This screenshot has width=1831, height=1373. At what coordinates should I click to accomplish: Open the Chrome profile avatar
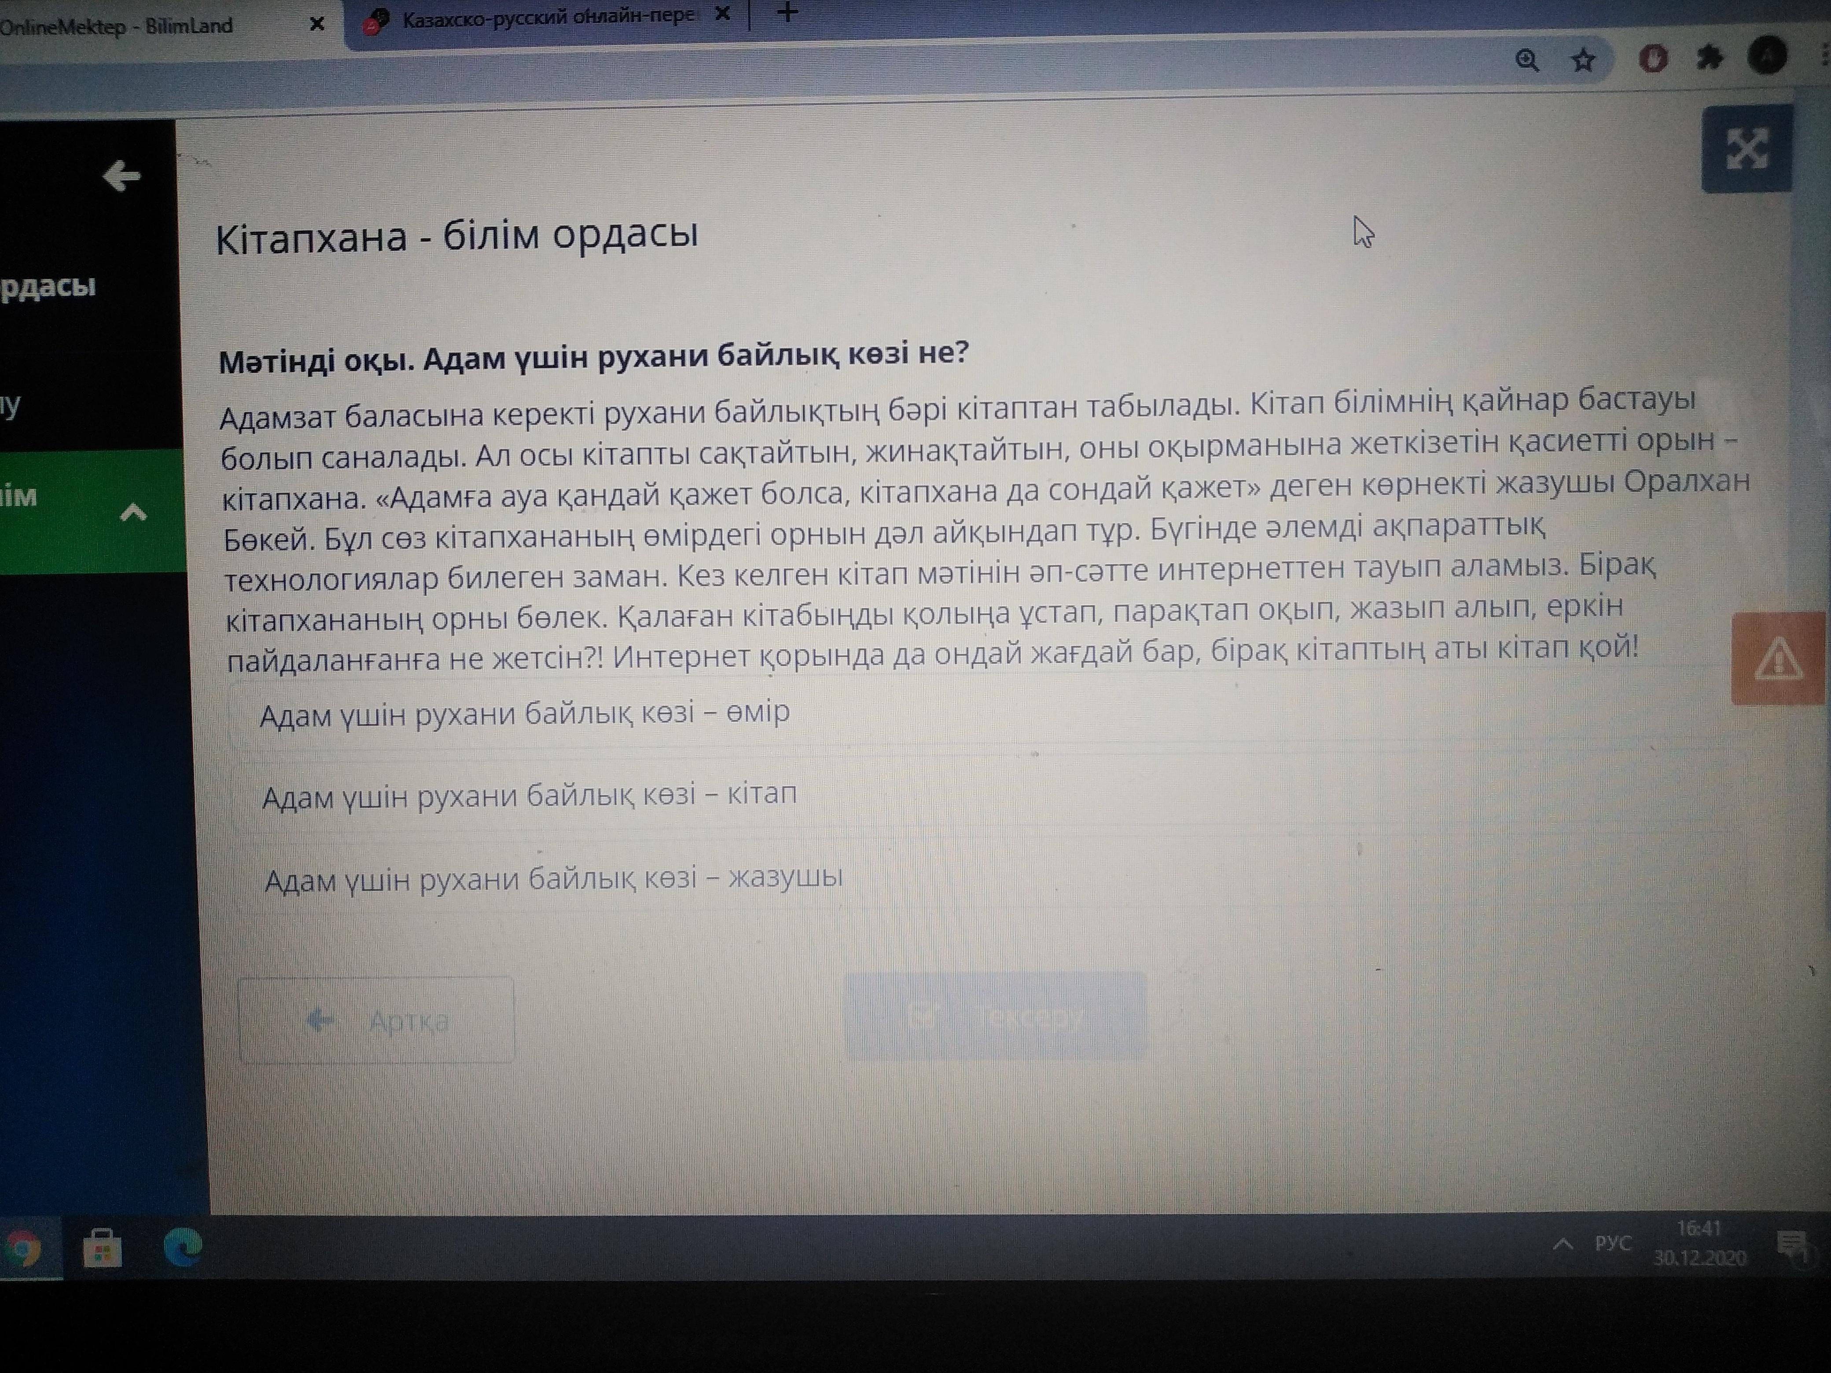pyautogui.click(x=1766, y=56)
